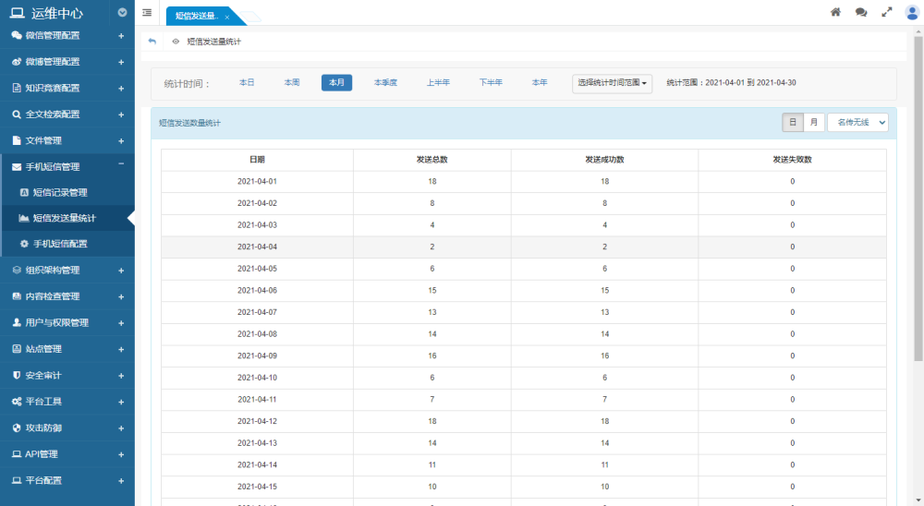Click the sidebar collapse hamburger icon
924x506 pixels.
(147, 12)
